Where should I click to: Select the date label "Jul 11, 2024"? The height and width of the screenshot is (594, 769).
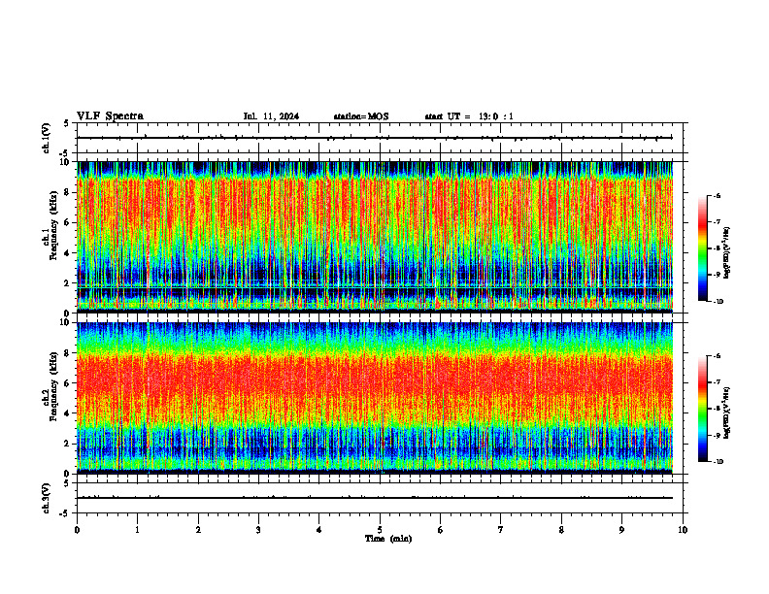pyautogui.click(x=271, y=116)
